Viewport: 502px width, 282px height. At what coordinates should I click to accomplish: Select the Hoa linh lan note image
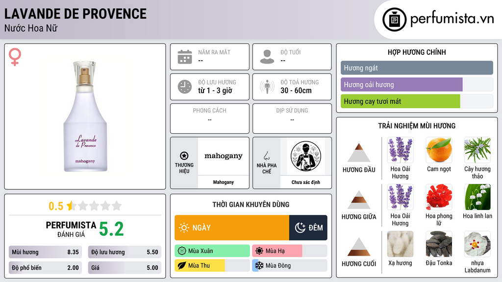[477, 197]
